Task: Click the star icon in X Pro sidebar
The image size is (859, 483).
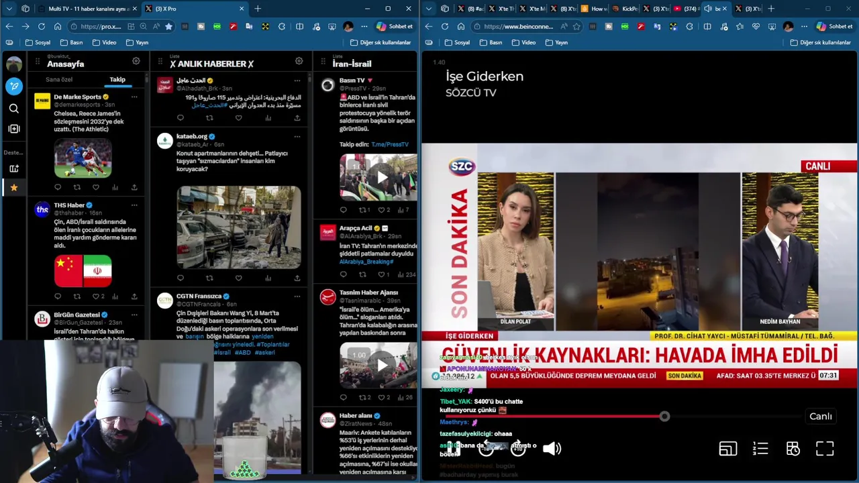Action: [14, 188]
